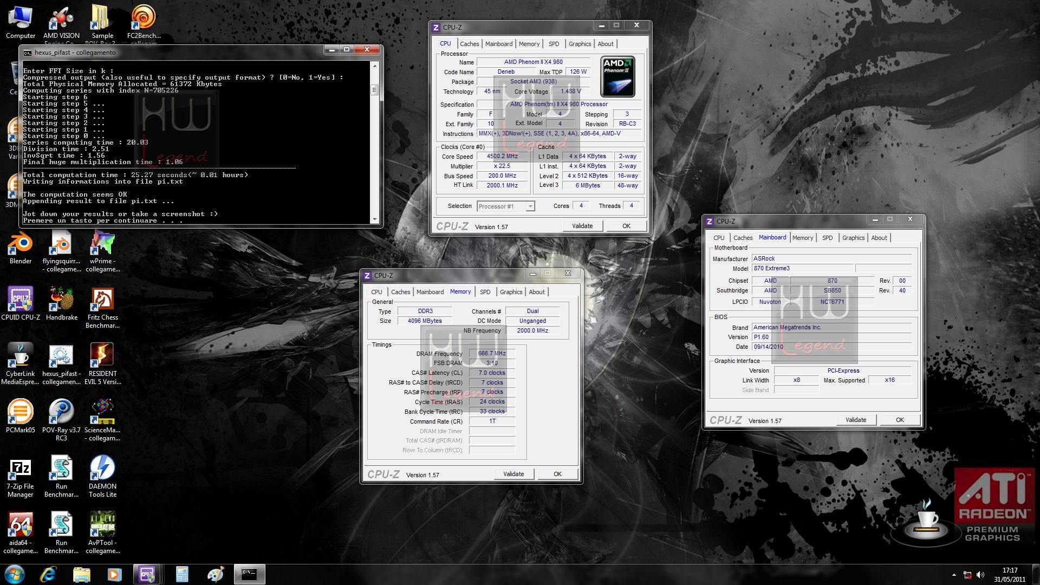Screen dimensions: 1040x585
Task: Click the ASRock manufacturer field
Action: pos(831,258)
